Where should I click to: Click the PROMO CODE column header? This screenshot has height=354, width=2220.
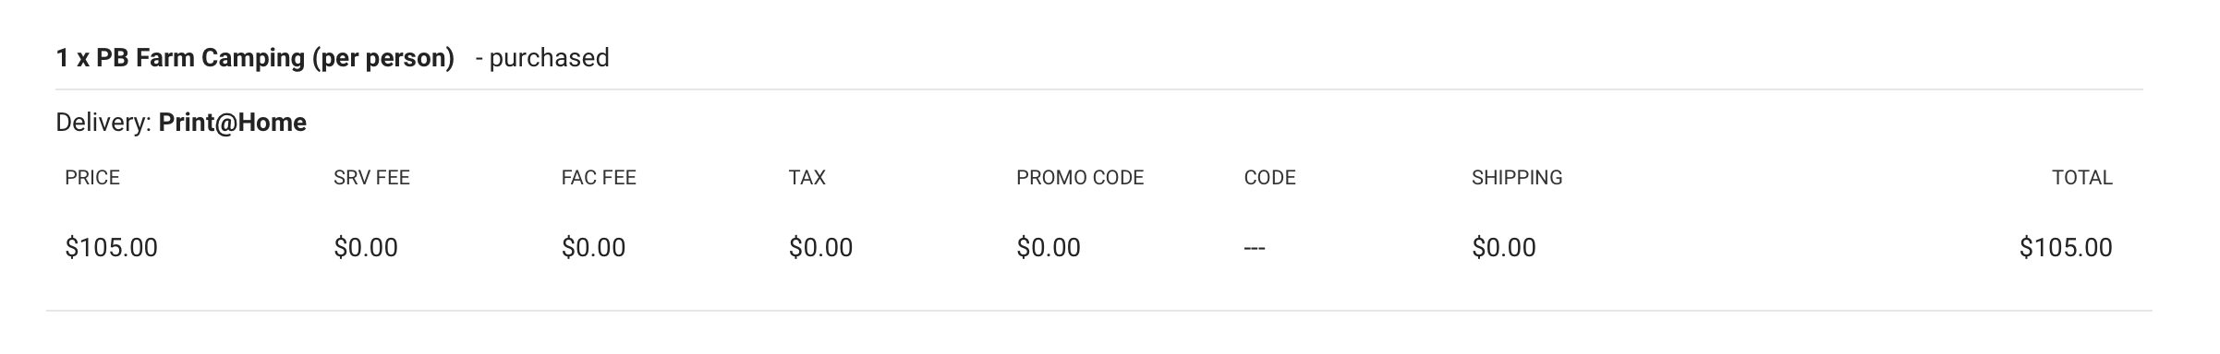pos(1080,178)
